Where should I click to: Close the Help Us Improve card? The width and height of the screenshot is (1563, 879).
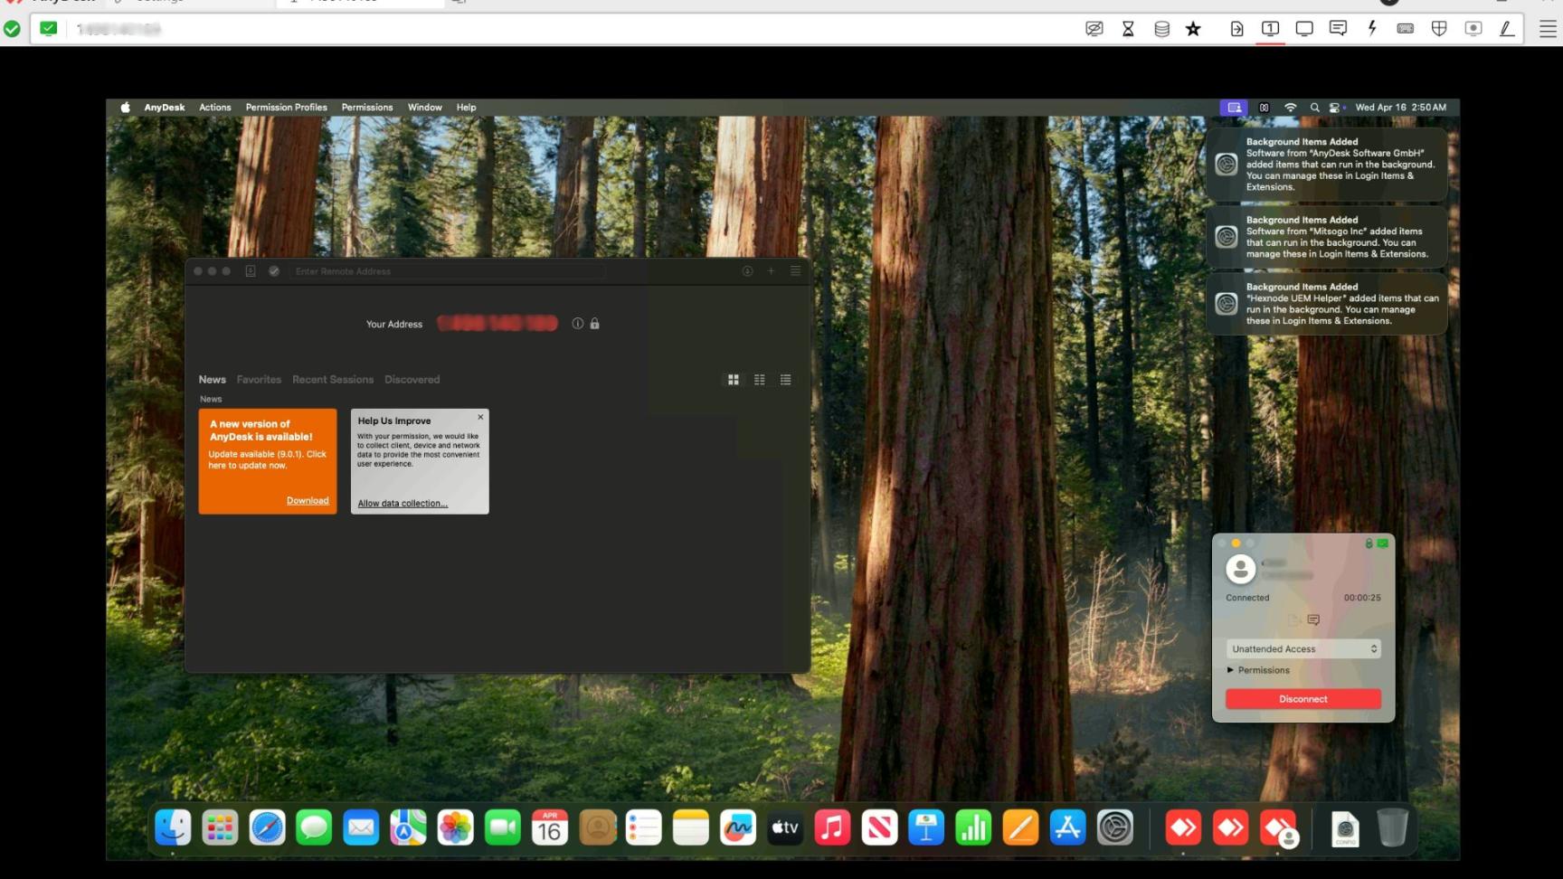pyautogui.click(x=480, y=417)
